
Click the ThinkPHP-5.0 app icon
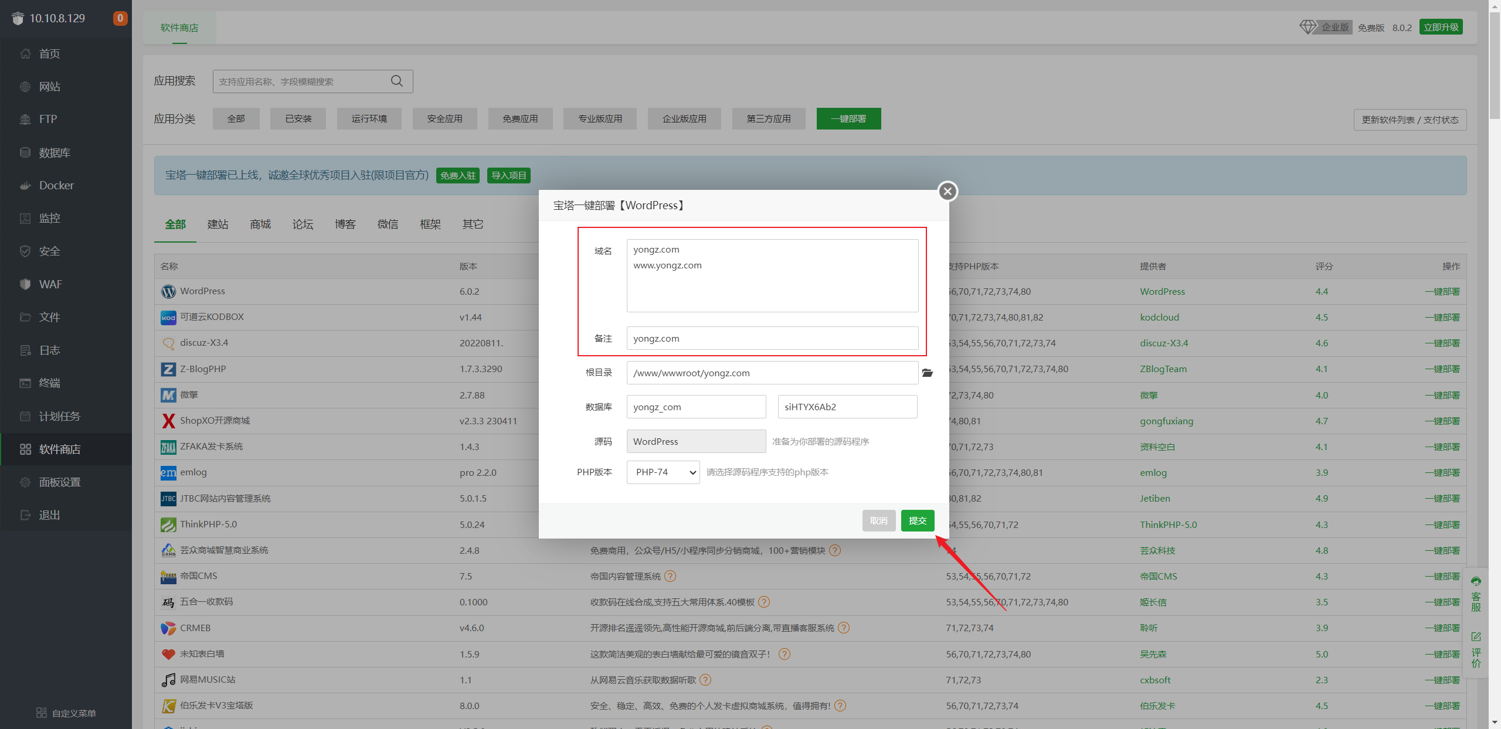click(168, 524)
